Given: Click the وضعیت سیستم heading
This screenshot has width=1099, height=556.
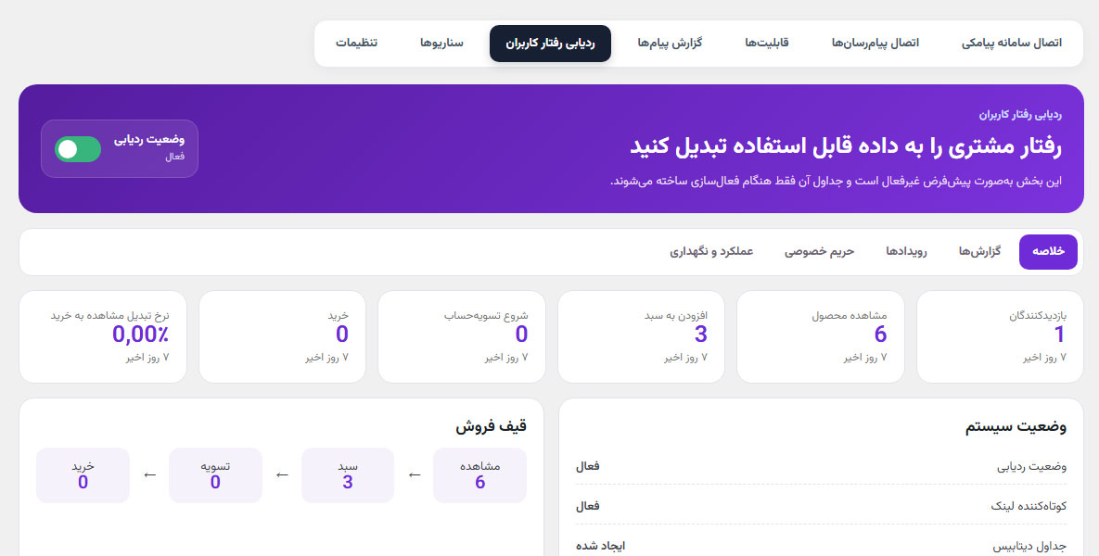Looking at the screenshot, I should (1016, 427).
